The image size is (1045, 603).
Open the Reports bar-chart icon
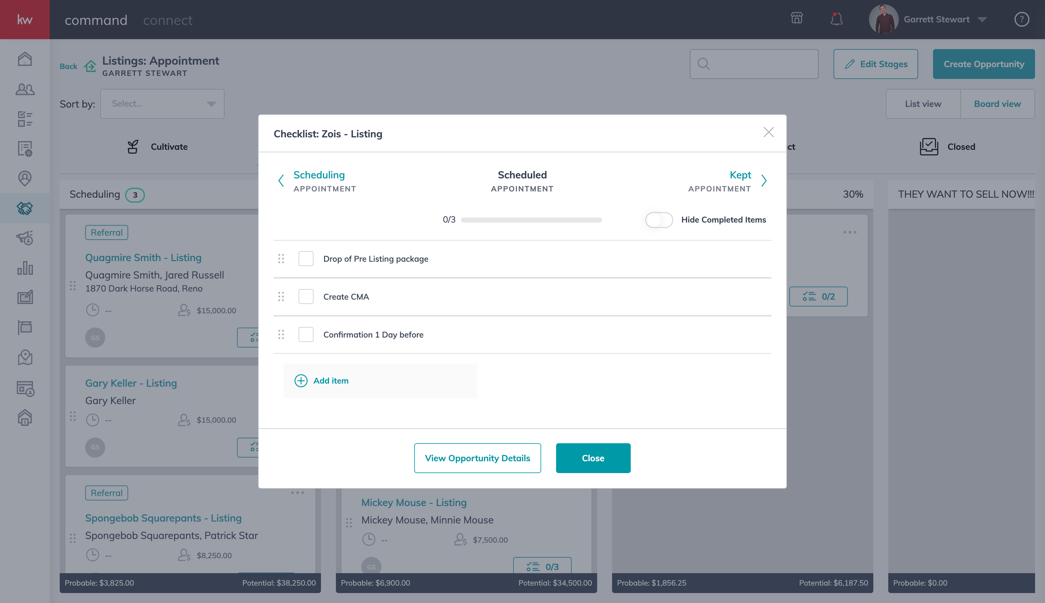(x=25, y=268)
